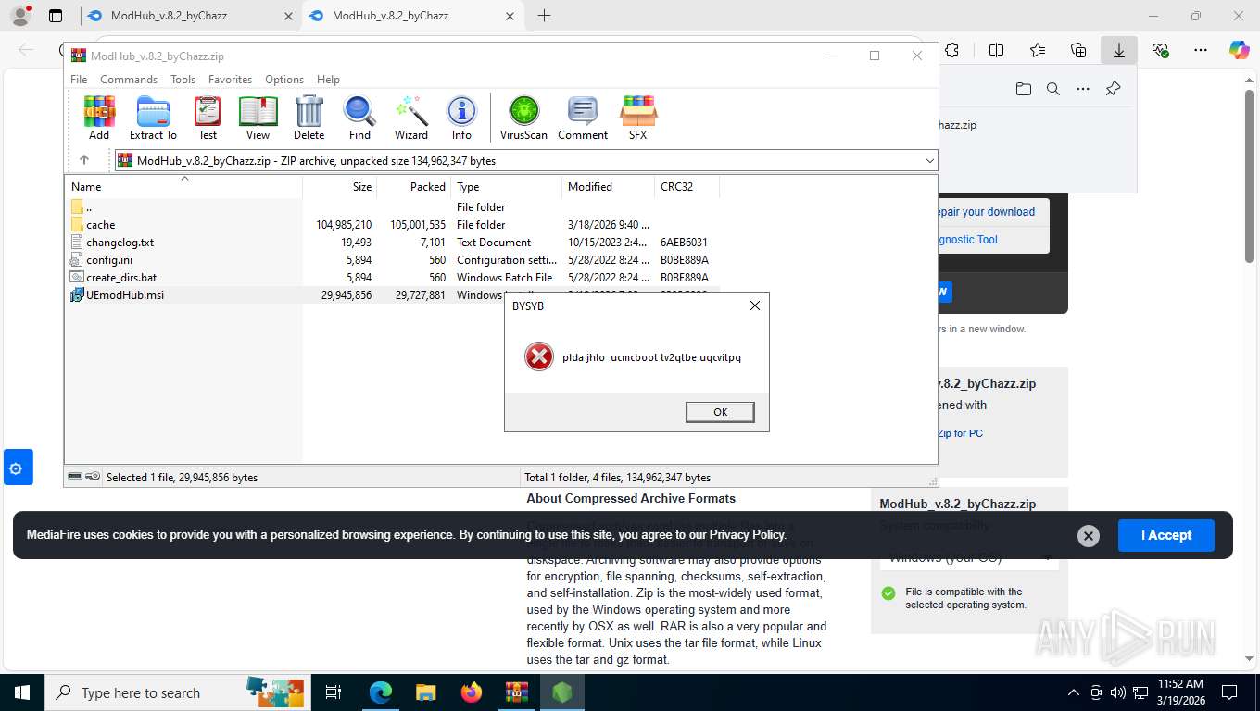1260x711 pixels.
Task: Click the red error icon in dialog
Action: coord(539,356)
